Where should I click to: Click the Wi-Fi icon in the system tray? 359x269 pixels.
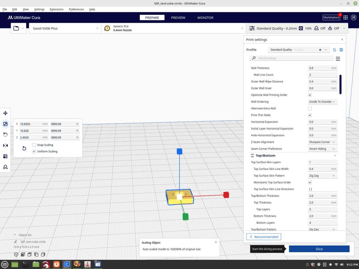[x=336, y=264]
